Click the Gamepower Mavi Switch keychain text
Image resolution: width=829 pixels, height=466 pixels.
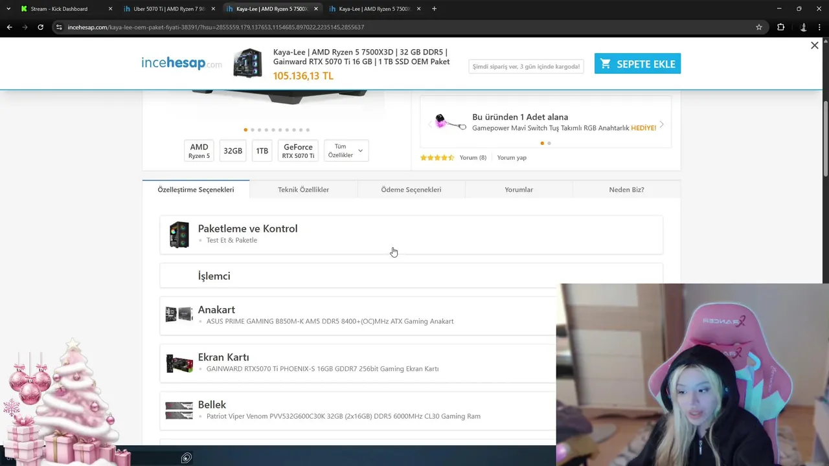click(564, 128)
